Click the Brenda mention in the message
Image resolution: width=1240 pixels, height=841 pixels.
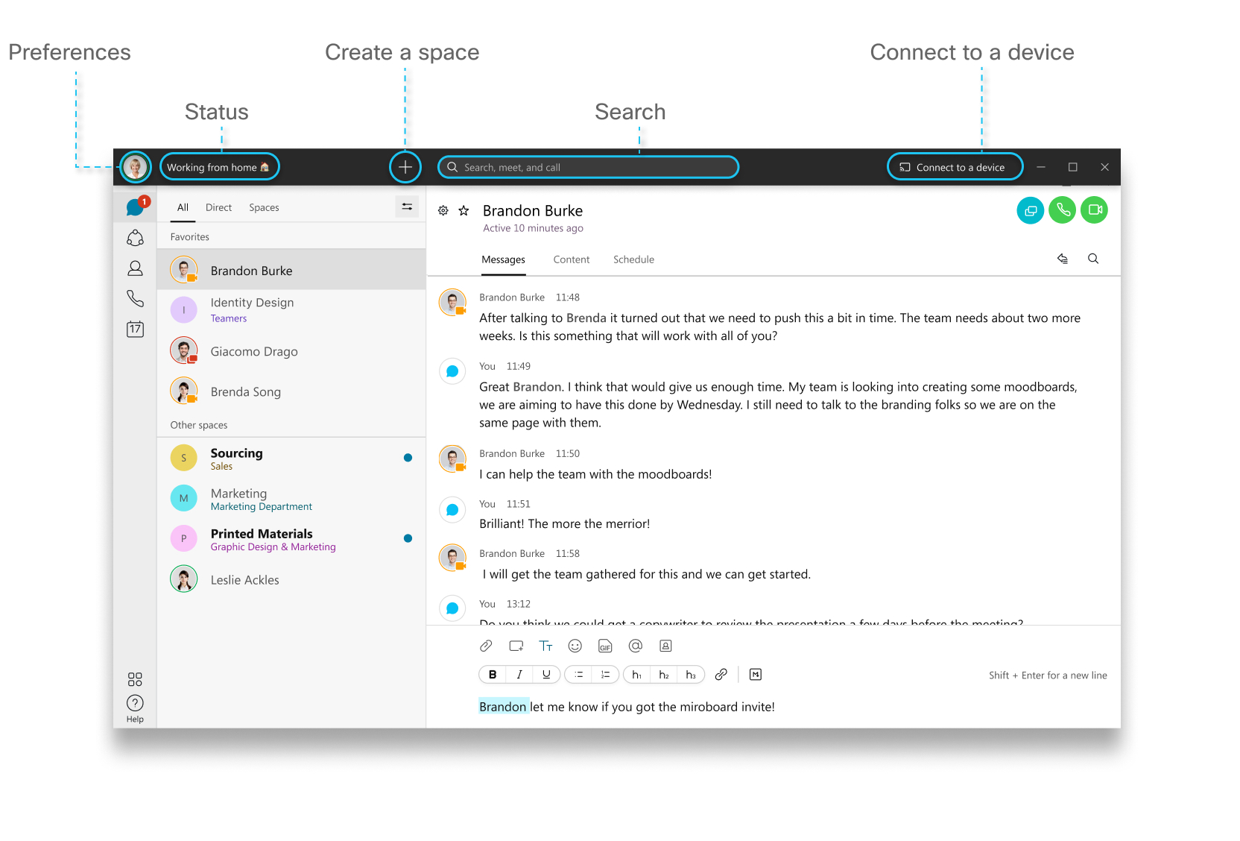[586, 318]
